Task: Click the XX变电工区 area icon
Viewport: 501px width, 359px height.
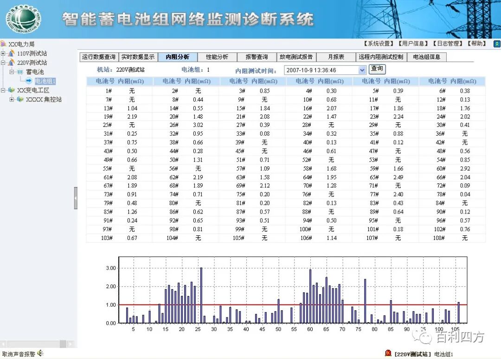Action: (x=12, y=90)
